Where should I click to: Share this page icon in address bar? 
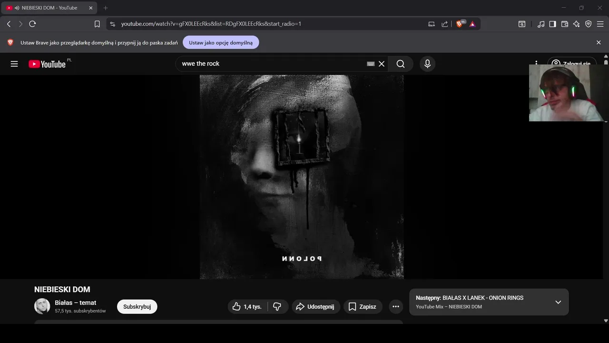pos(444,24)
